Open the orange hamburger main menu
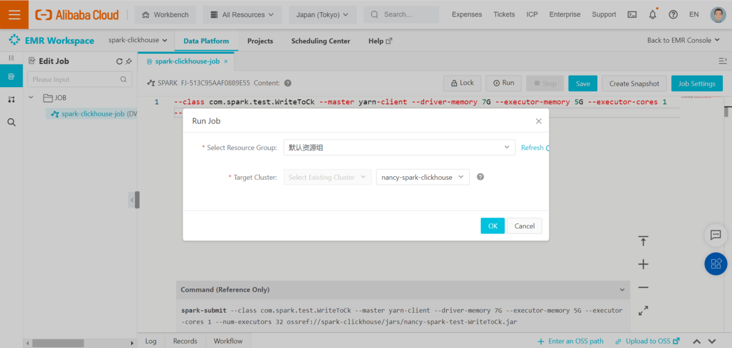 (14, 15)
